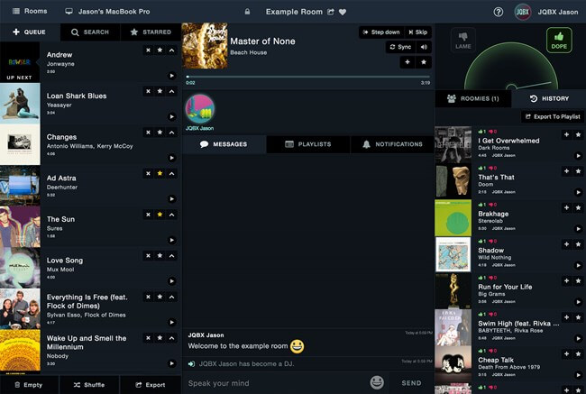Add Master of None to queue
This screenshot has width=586, height=394.
click(x=407, y=62)
